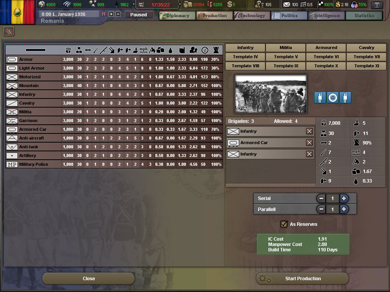Choose the Garrison brigade icon
390x292 pixels.
12,121
